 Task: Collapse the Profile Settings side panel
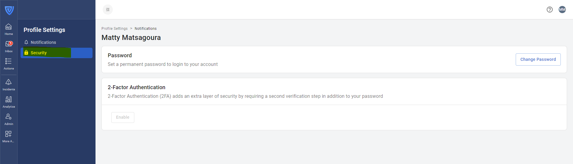108,10
